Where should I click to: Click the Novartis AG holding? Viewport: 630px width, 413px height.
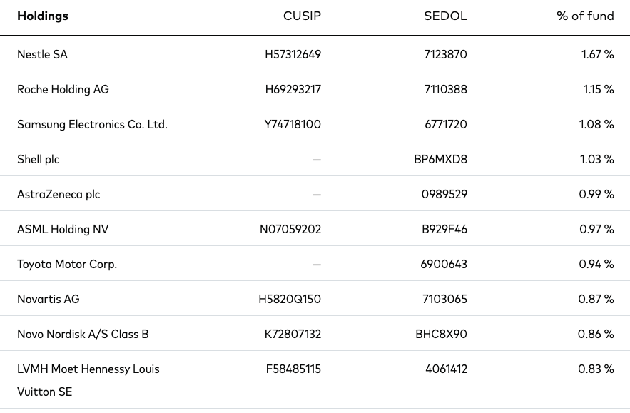(49, 299)
